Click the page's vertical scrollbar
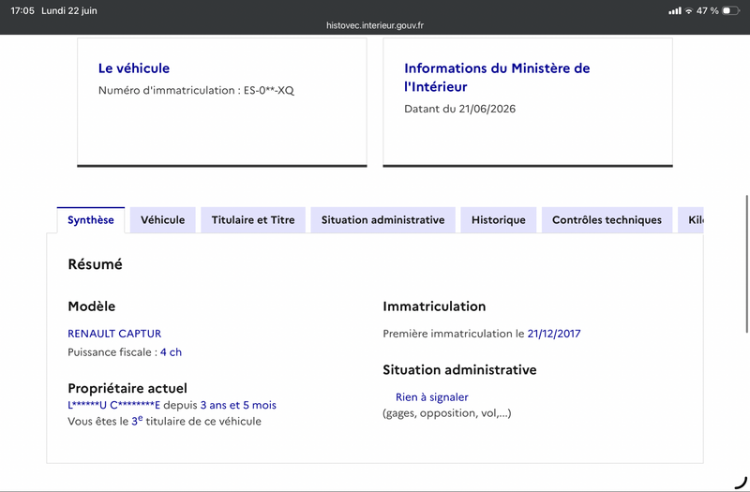The height and width of the screenshot is (492, 750). click(746, 264)
